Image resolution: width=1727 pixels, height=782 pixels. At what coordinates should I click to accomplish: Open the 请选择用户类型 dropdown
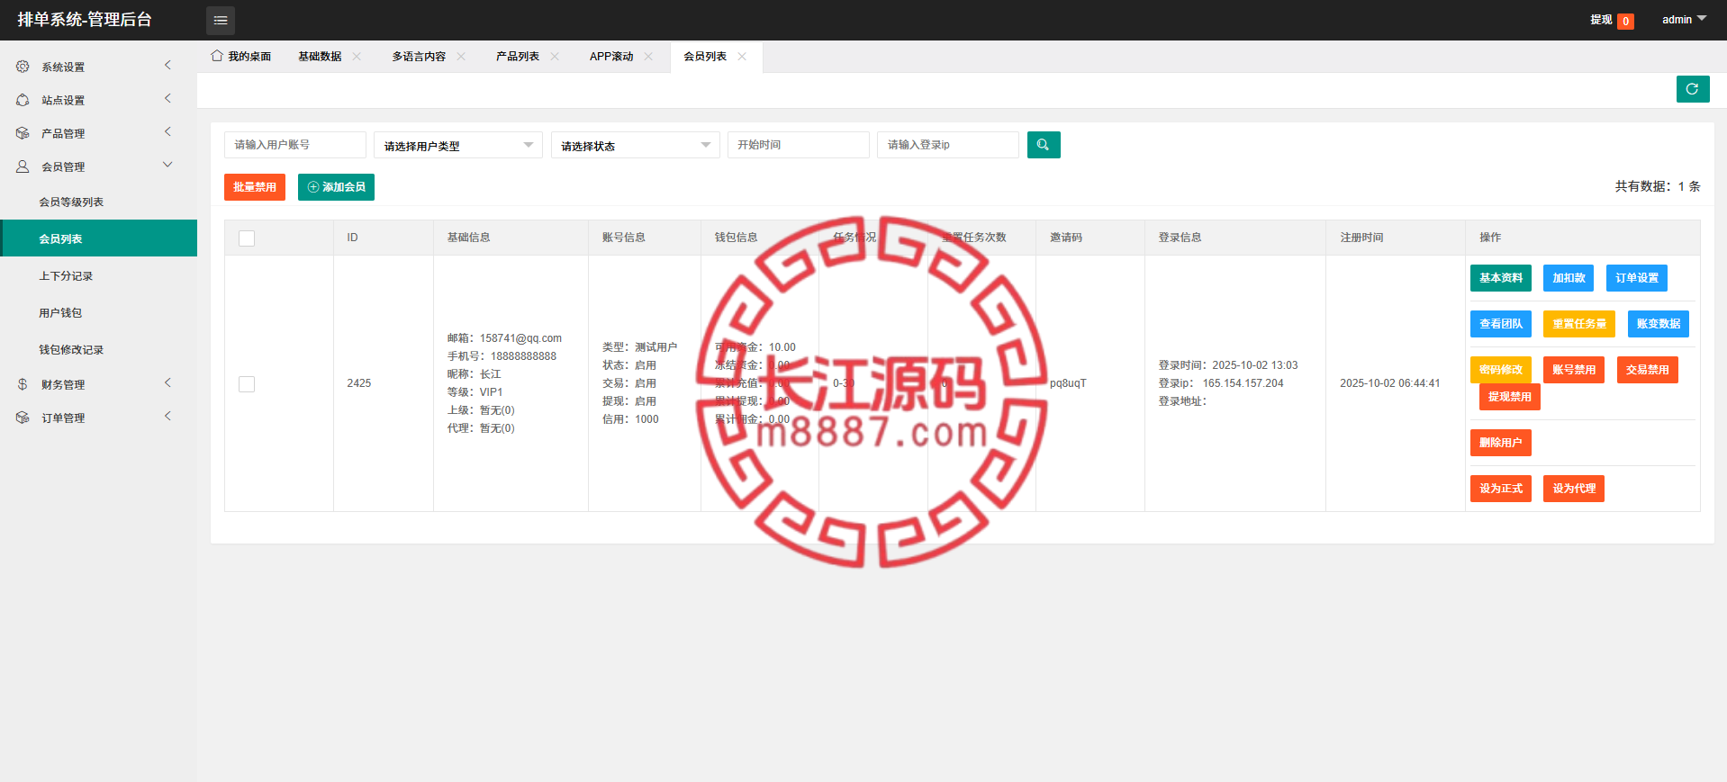pyautogui.click(x=458, y=145)
